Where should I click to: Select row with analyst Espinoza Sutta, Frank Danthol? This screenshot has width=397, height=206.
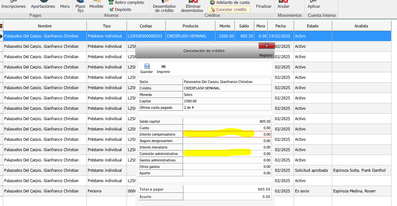[x=359, y=170]
